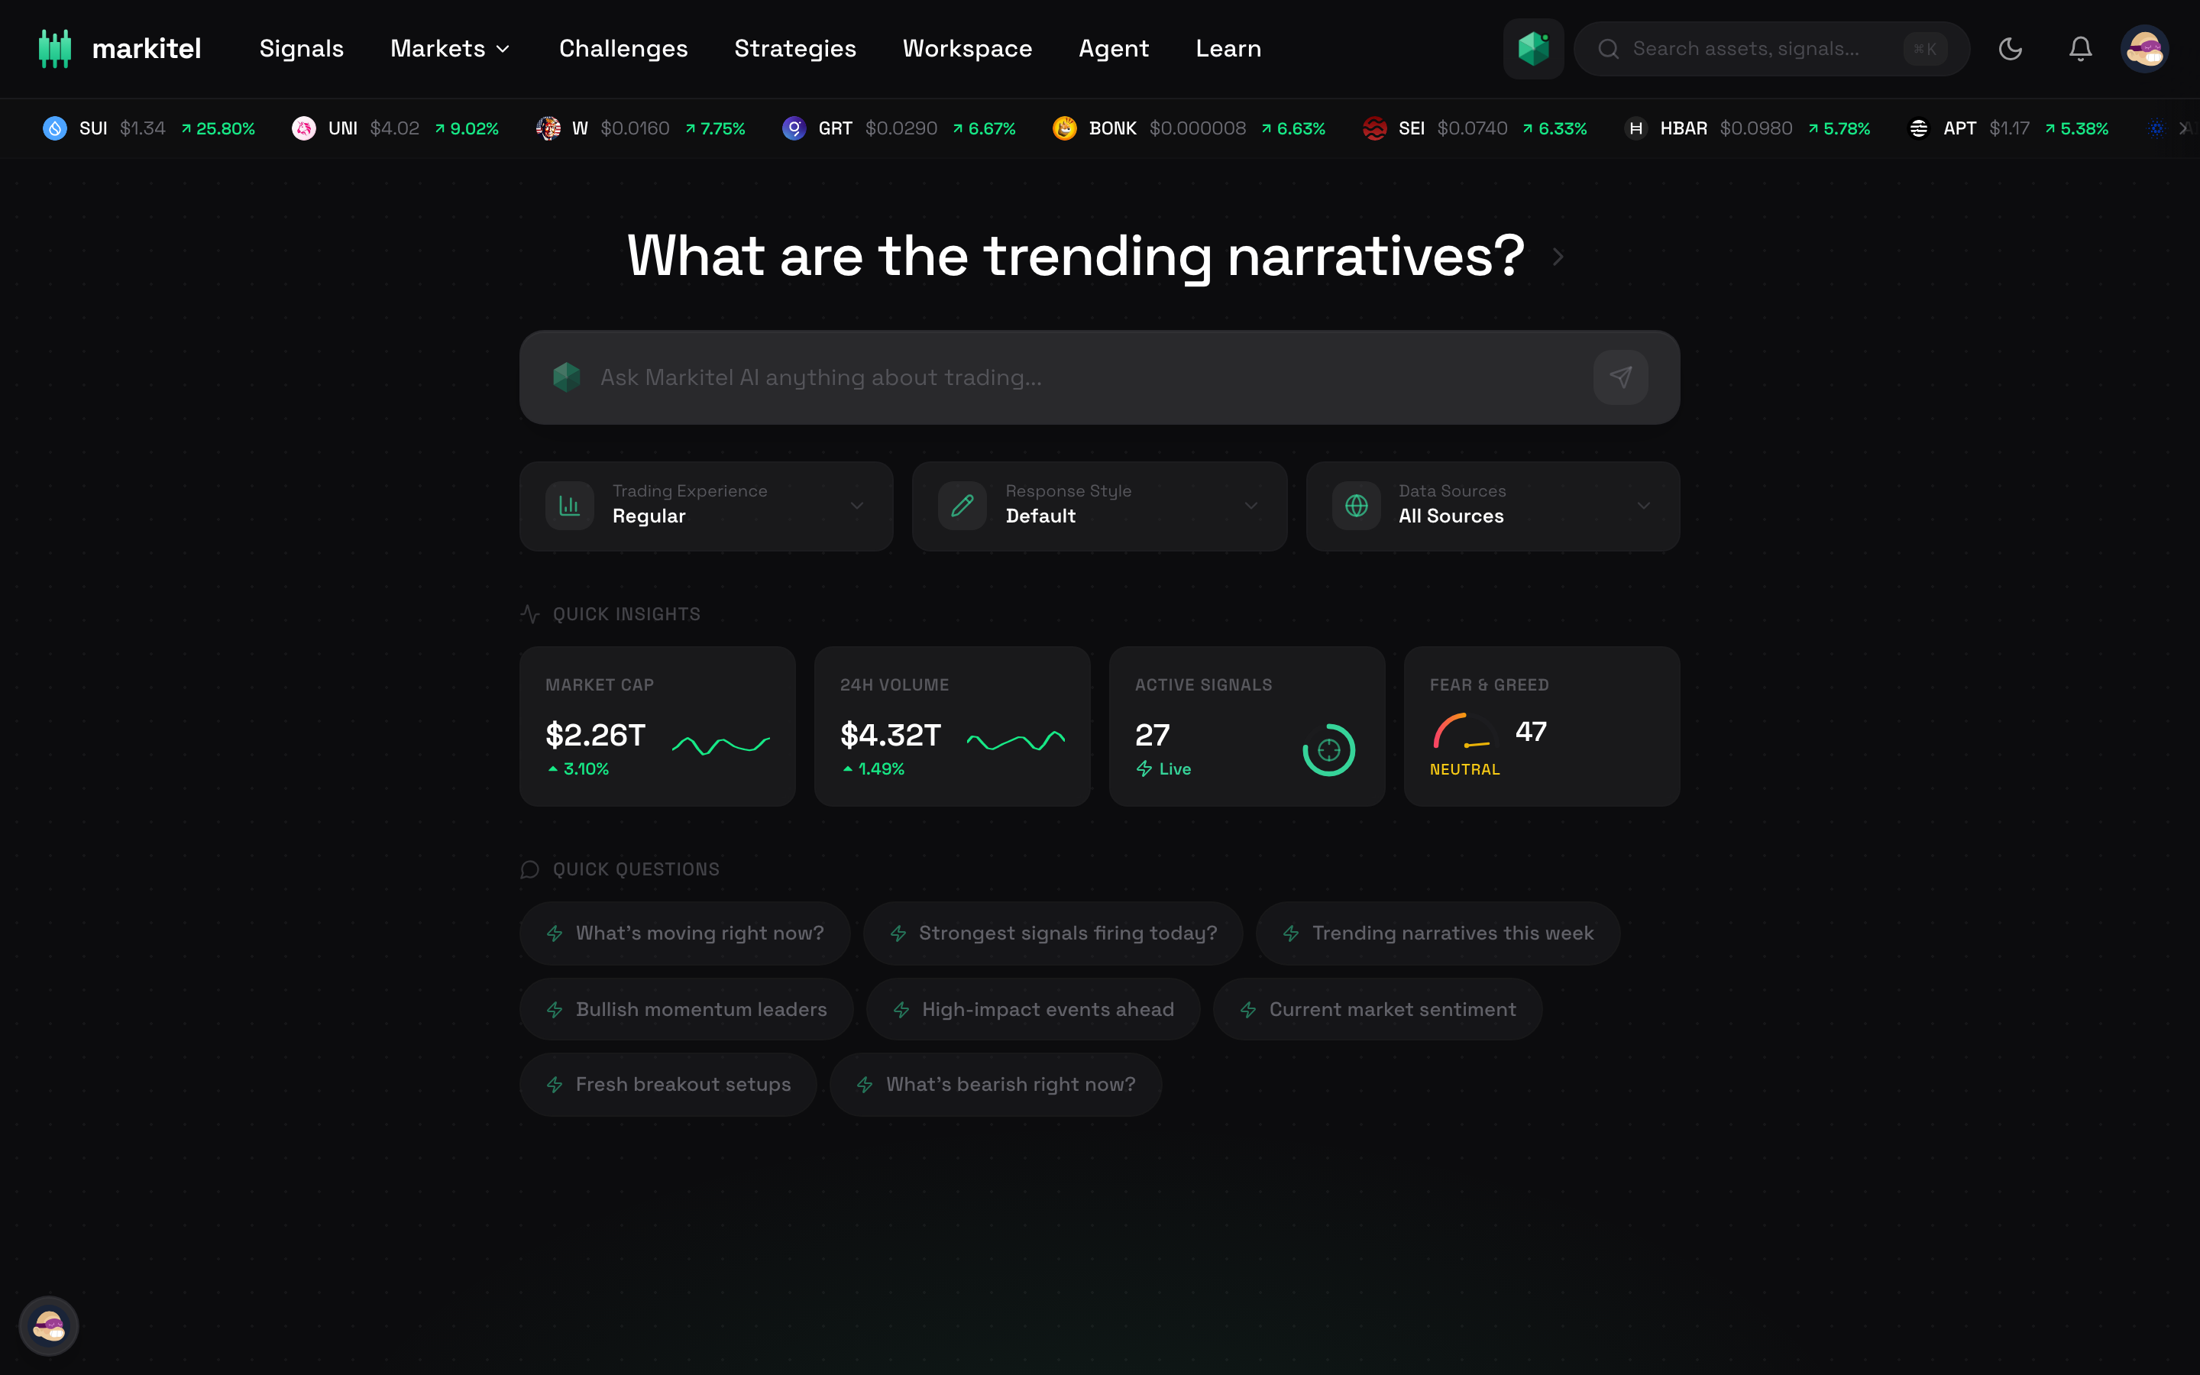
Task: Click the Fear & Greed gauge icon
Action: [1464, 732]
